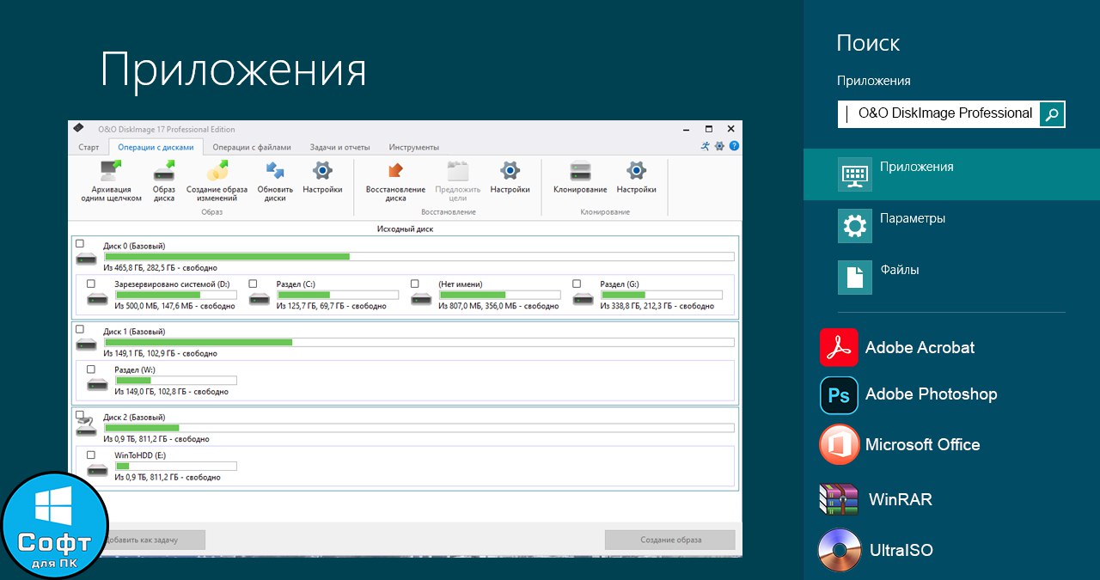Check the Раздел (C:) checkbox
The image size is (1100, 580).
(x=253, y=284)
